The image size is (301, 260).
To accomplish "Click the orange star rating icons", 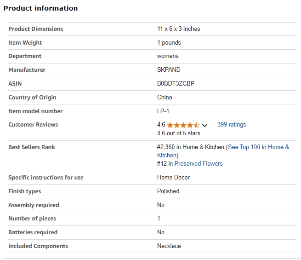I will 183,125.
